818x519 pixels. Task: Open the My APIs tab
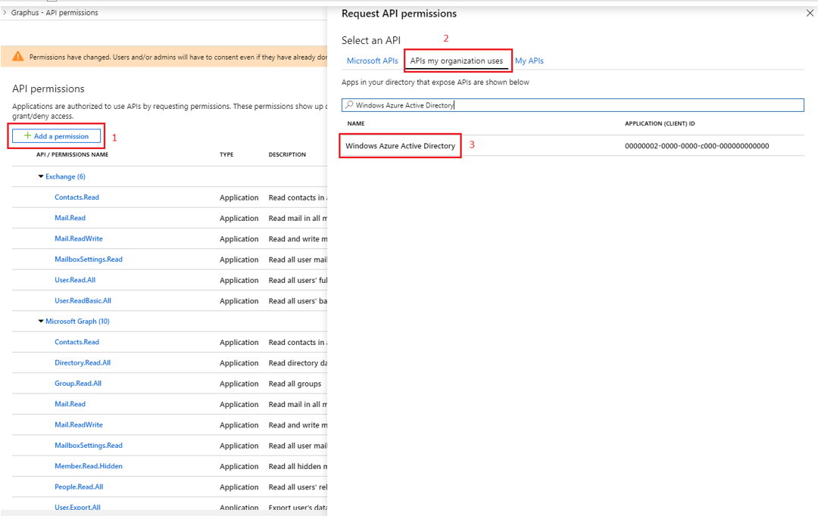coord(529,61)
